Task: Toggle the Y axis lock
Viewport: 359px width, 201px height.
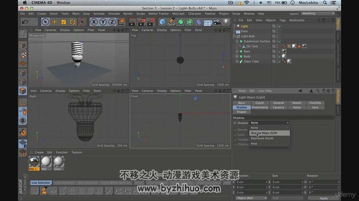Action: pyautogui.click(x=103, y=22)
